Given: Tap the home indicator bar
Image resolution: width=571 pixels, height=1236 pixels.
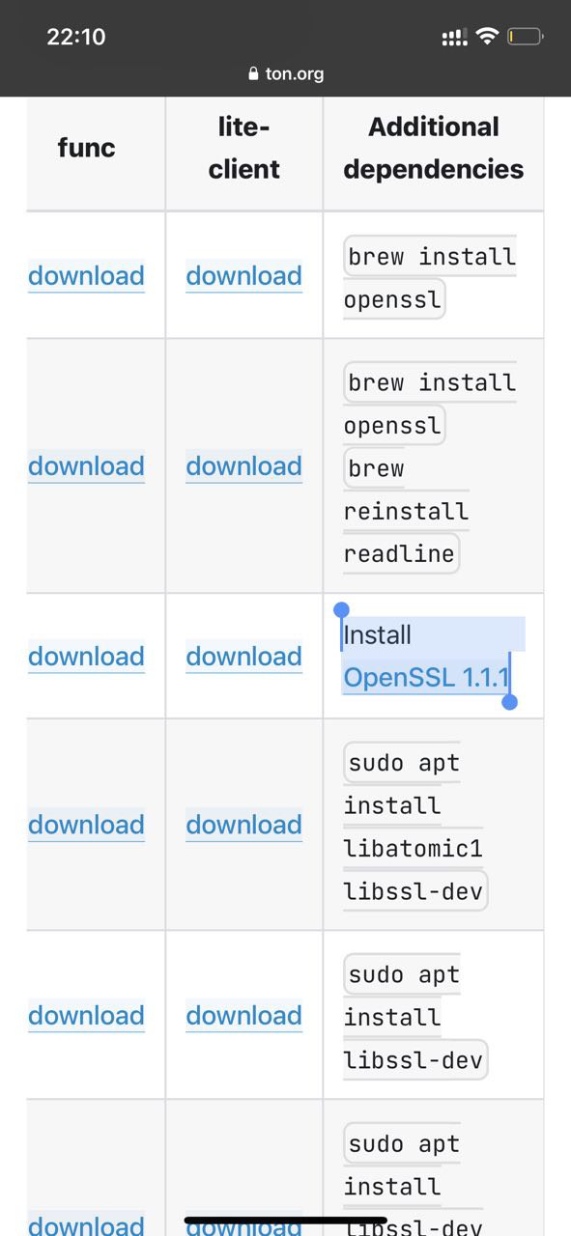Looking at the screenshot, I should coord(286,1221).
